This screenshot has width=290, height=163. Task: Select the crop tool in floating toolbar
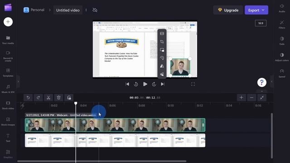[162, 42]
